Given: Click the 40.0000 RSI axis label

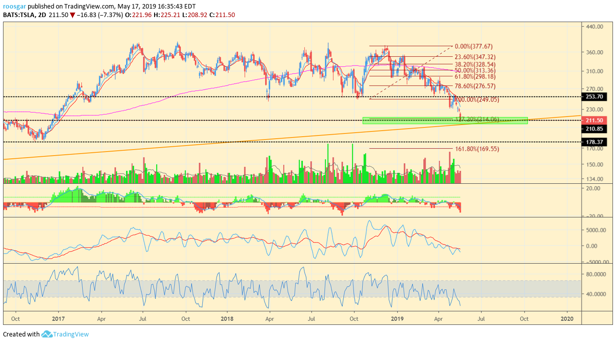Looking at the screenshot, I should pos(596,294).
